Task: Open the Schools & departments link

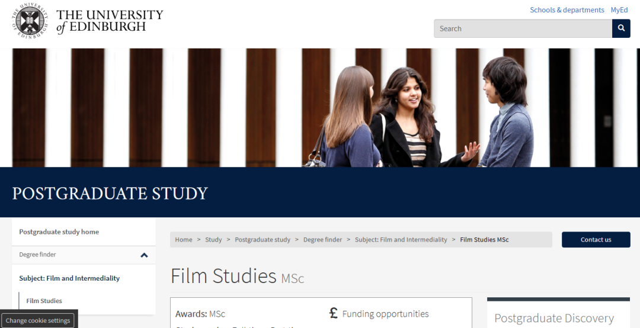Action: (567, 10)
